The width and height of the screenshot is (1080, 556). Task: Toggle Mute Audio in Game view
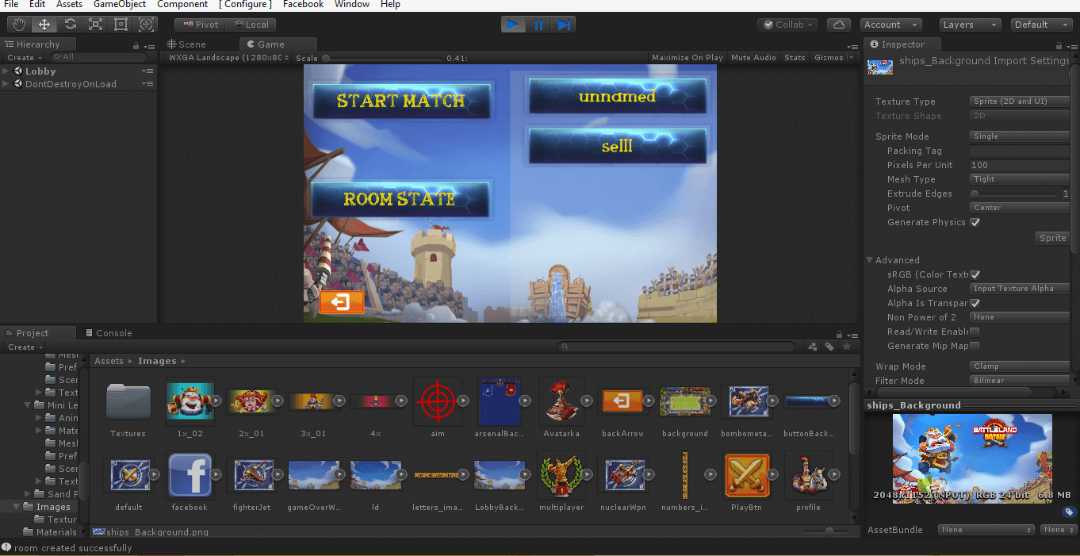tap(753, 57)
